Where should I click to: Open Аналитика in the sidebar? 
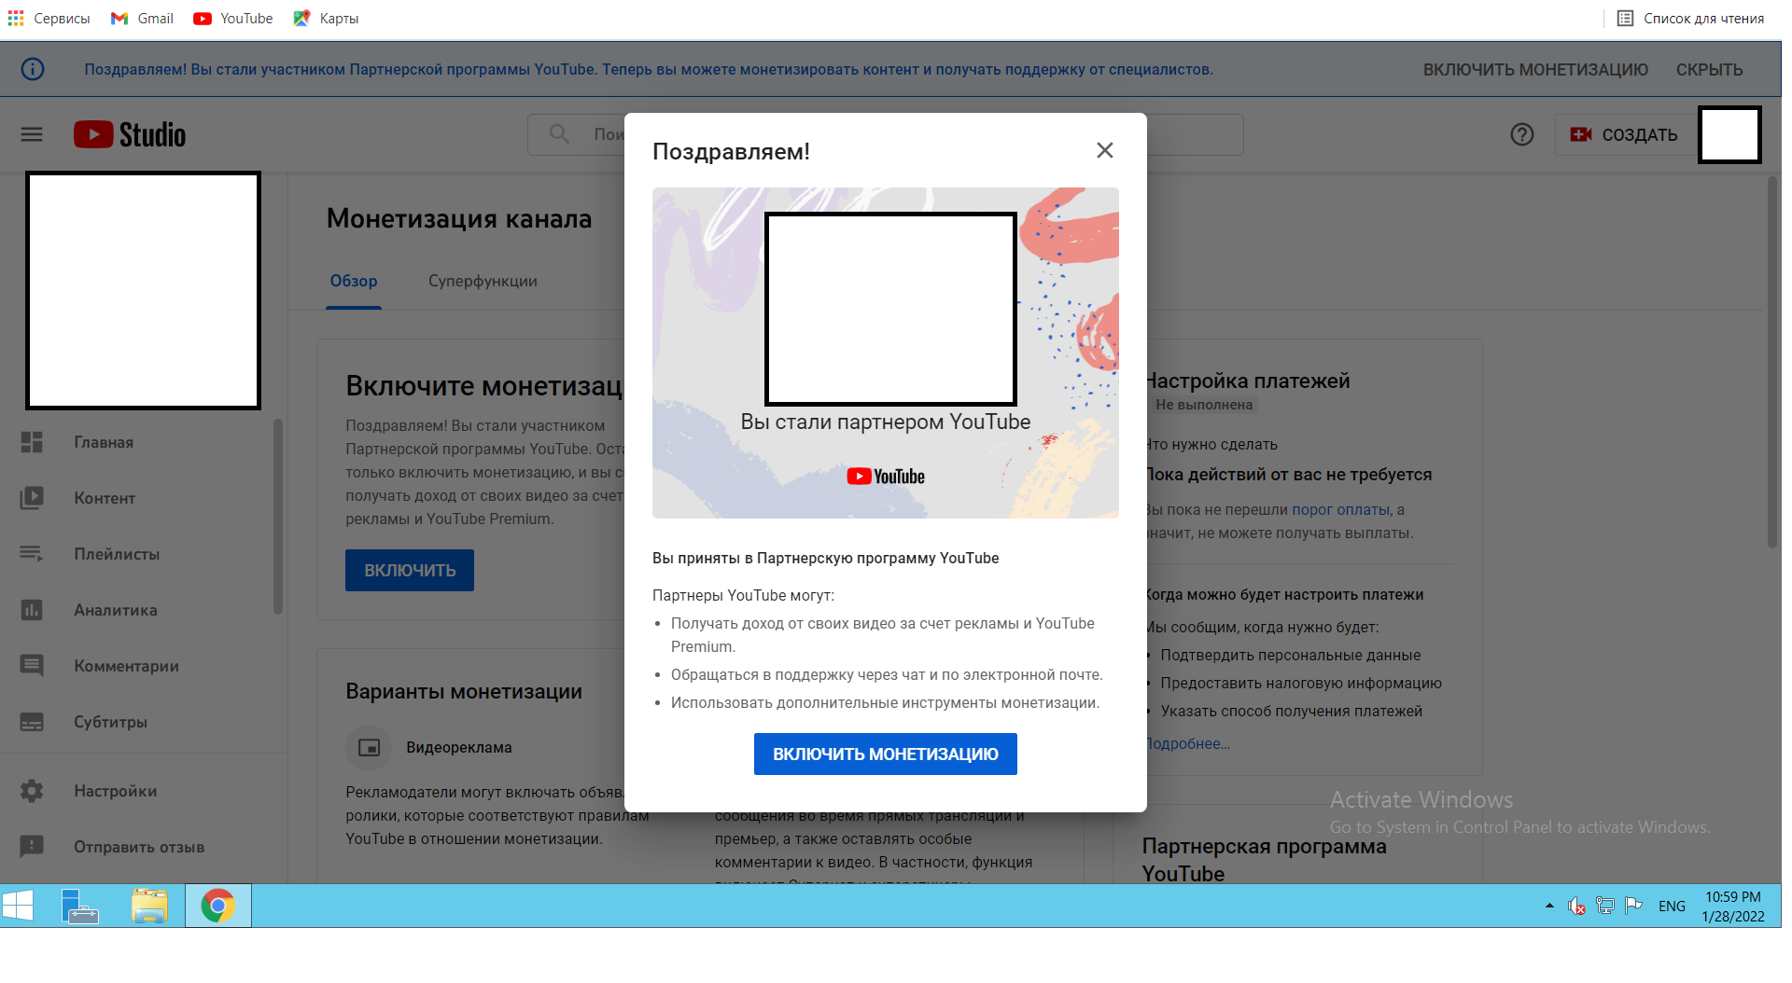coord(116,611)
